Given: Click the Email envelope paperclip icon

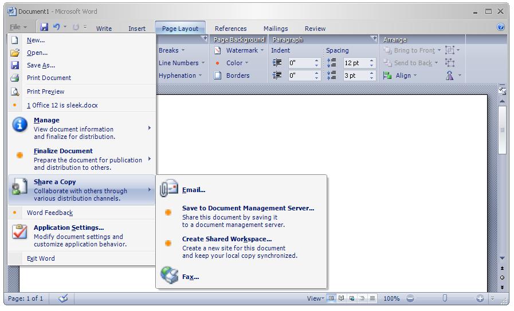Looking at the screenshot, I should click(x=169, y=188).
